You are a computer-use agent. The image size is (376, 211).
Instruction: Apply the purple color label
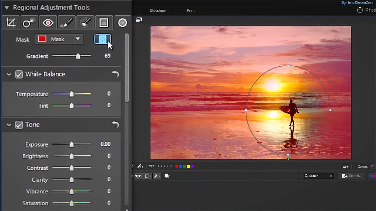pos(192,166)
